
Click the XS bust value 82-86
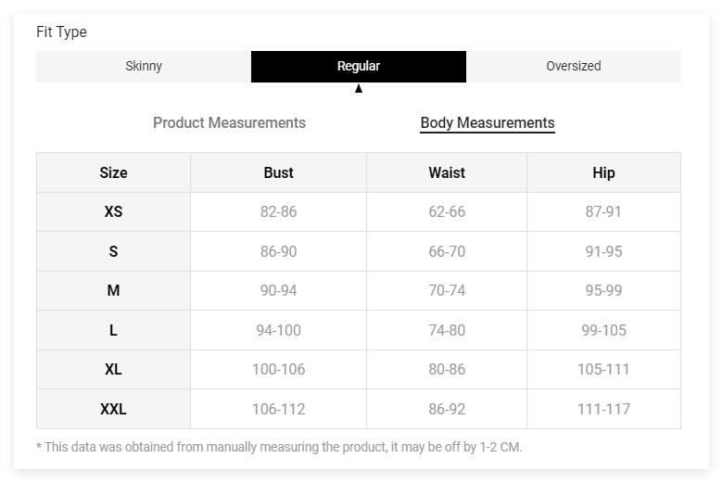click(278, 212)
